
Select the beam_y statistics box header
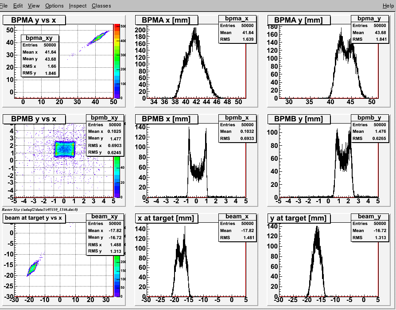[369, 217]
